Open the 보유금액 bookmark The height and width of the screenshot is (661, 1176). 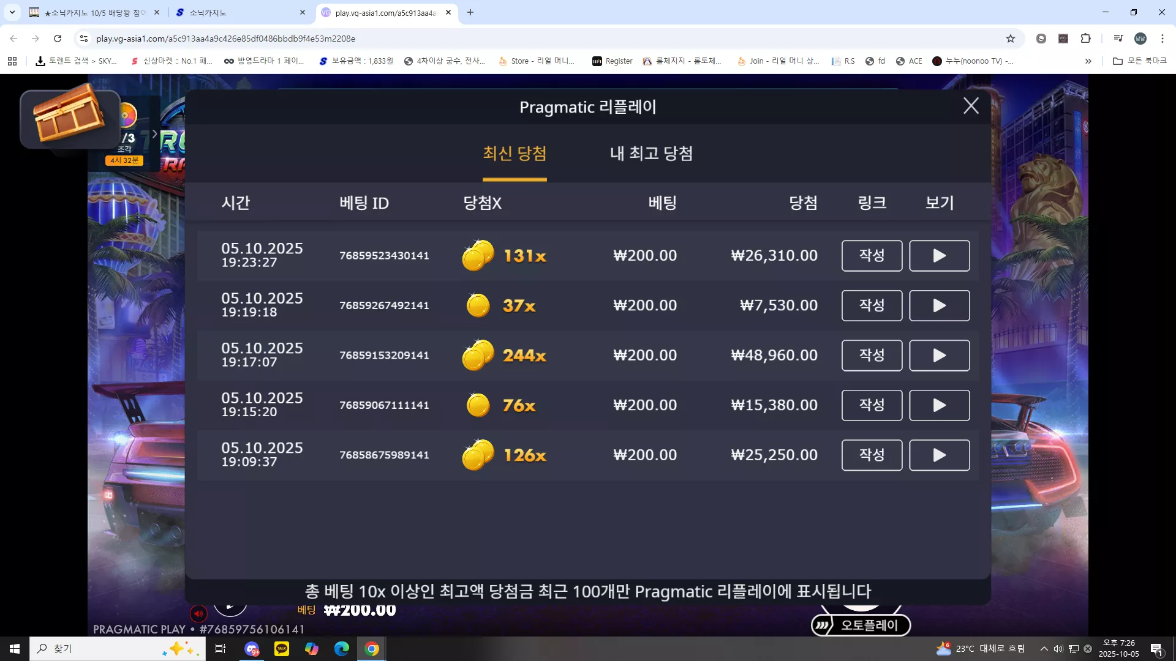(x=356, y=61)
